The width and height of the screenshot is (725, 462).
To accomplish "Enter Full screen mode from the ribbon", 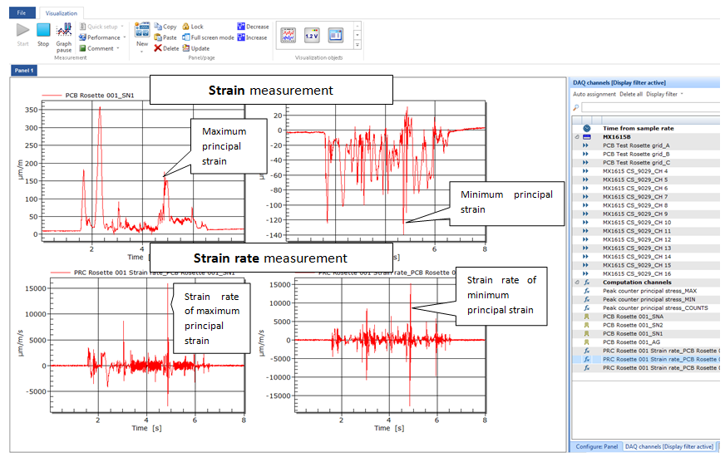I will pos(208,37).
